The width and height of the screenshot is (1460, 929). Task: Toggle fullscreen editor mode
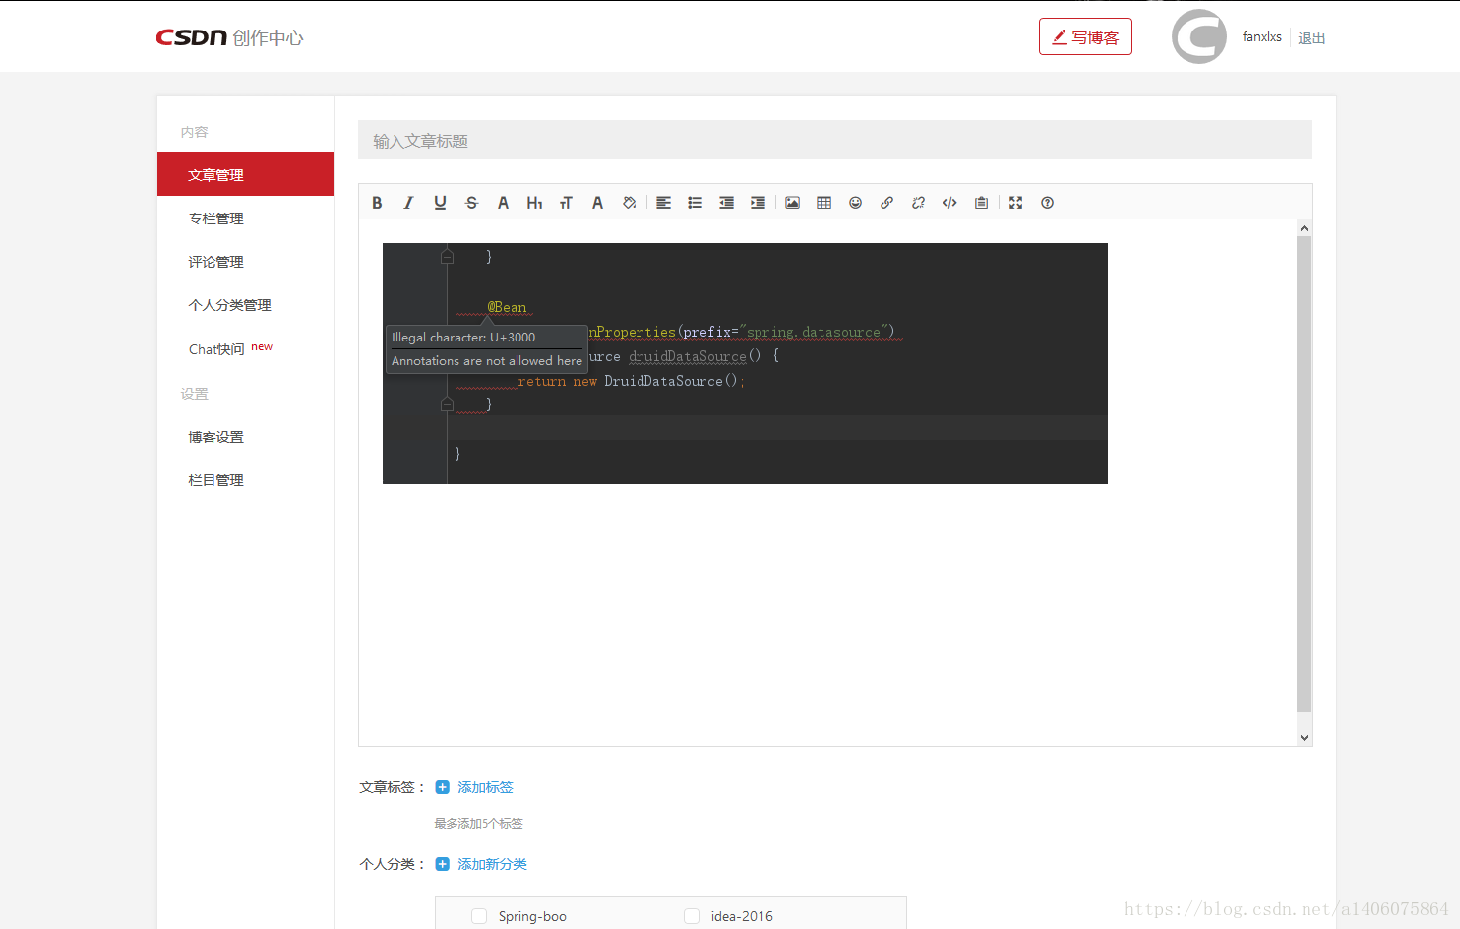click(x=1016, y=203)
